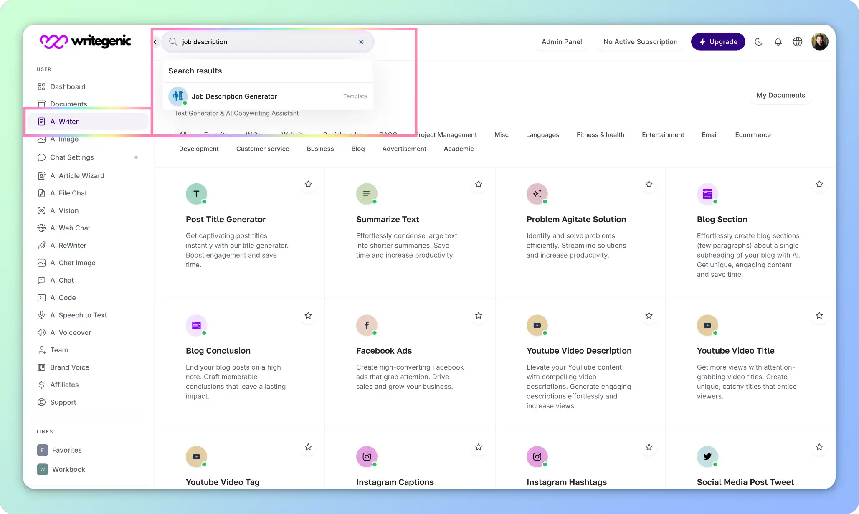Select AI Writer in the sidebar
The image size is (859, 514).
point(88,122)
